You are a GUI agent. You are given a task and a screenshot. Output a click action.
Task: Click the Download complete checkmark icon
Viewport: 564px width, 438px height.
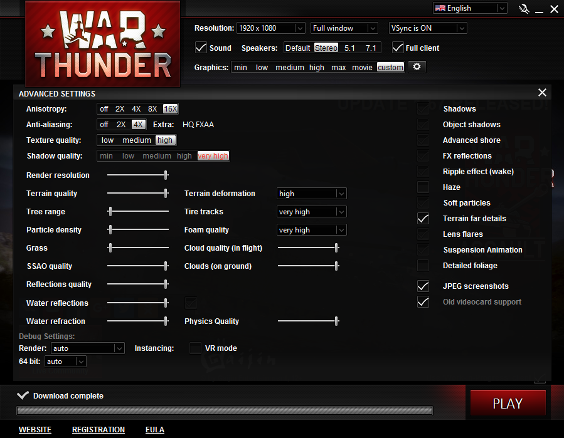(23, 395)
